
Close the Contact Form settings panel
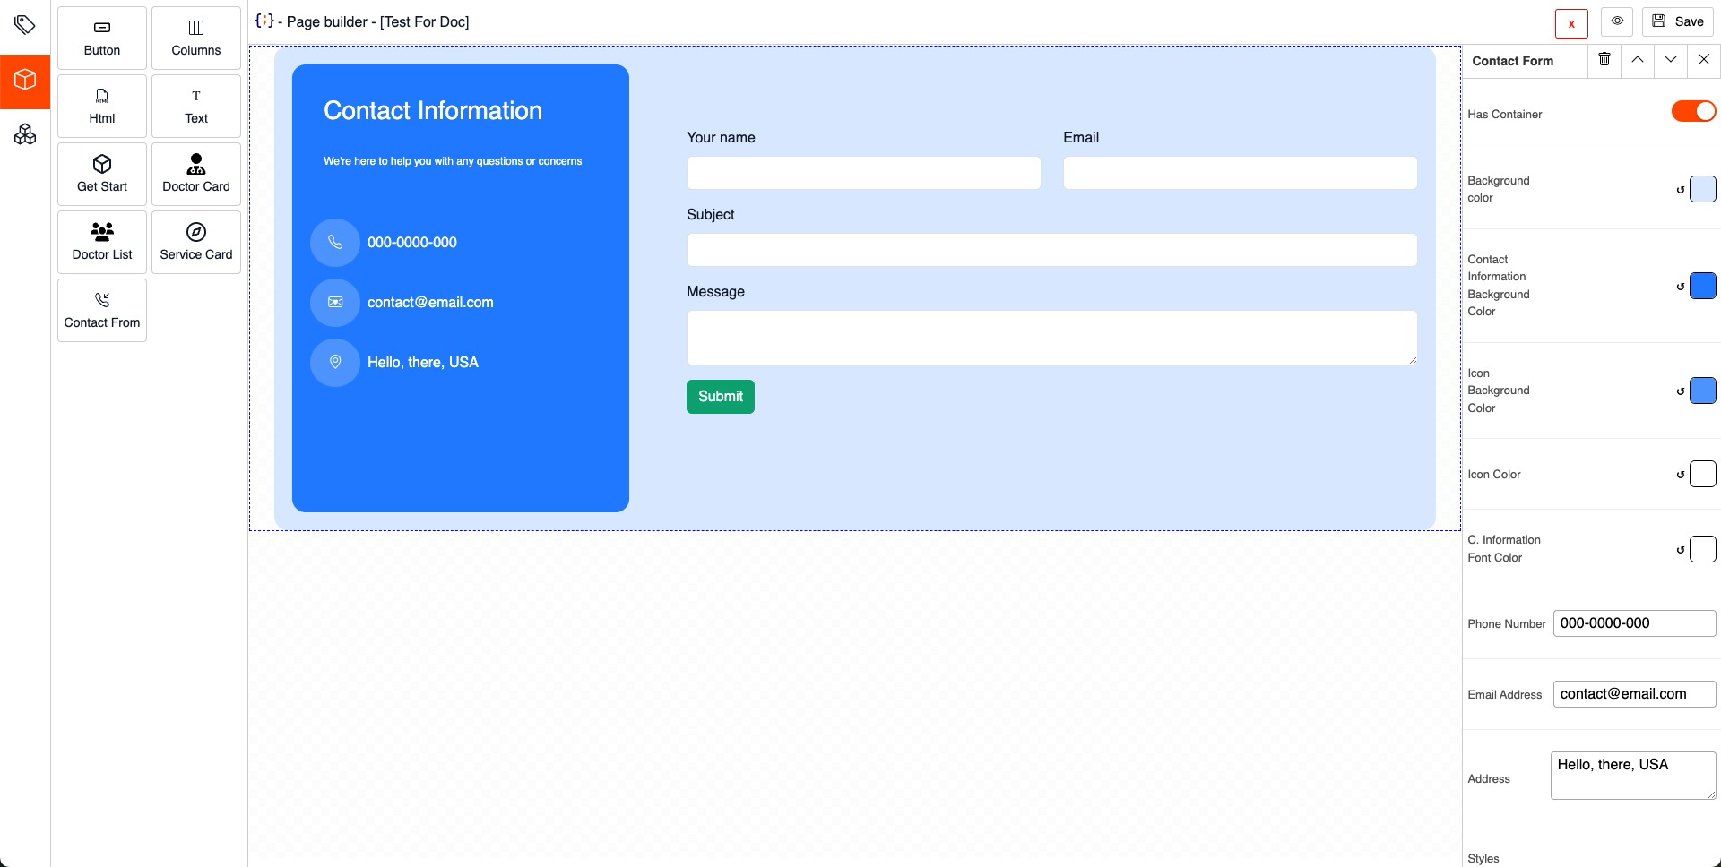pos(1704,60)
